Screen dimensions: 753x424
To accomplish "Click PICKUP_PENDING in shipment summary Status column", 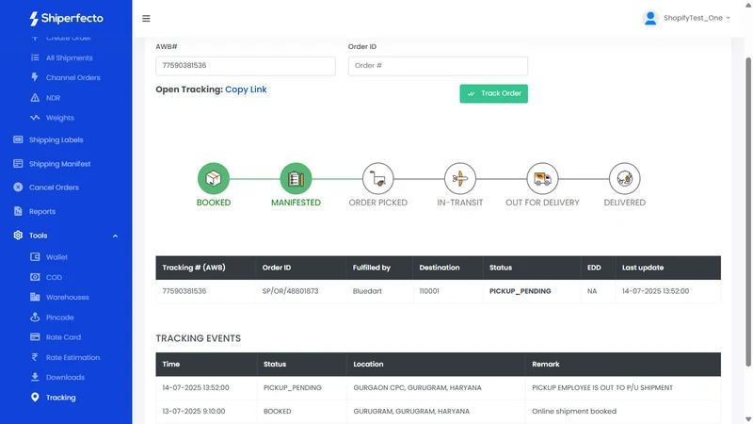I will (x=521, y=291).
